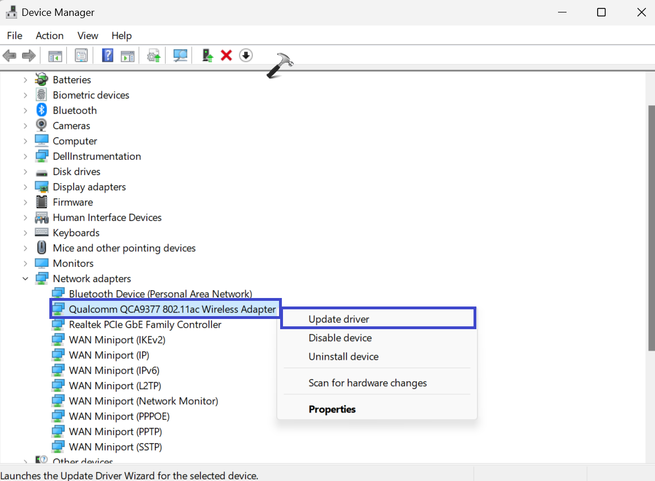The image size is (655, 481).
Task: Click the Update device driver toolbar icon
Action: click(x=208, y=56)
